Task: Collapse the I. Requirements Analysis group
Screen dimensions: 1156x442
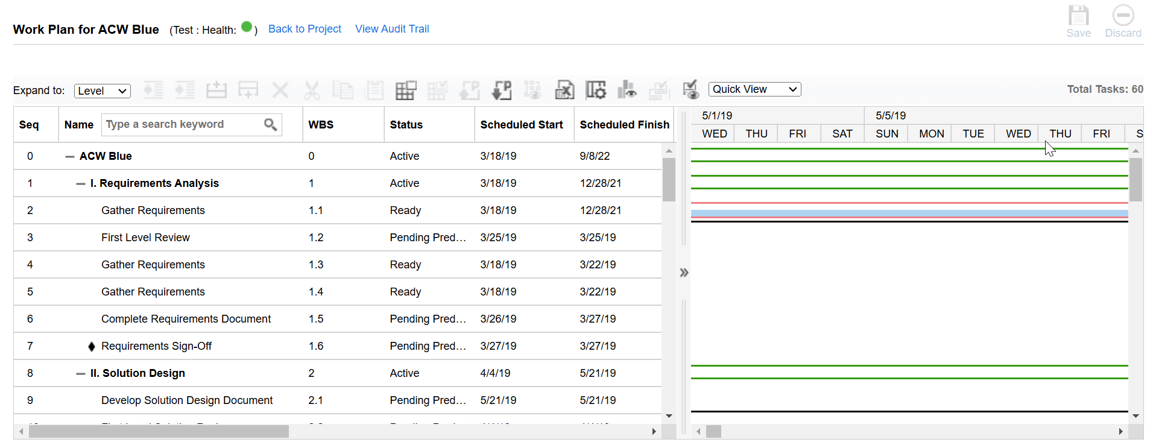Action: pyautogui.click(x=81, y=183)
